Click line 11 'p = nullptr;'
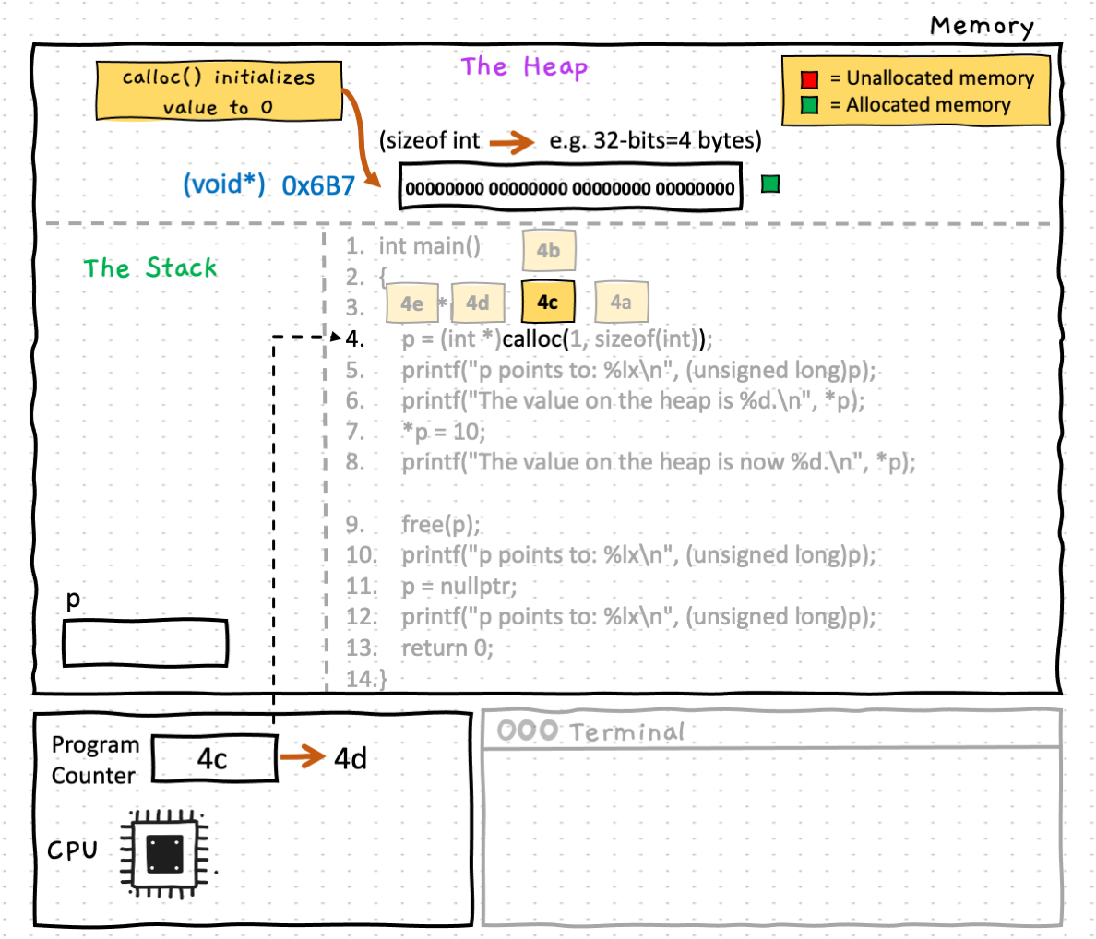Image resolution: width=1096 pixels, height=939 pixels. coord(459,586)
